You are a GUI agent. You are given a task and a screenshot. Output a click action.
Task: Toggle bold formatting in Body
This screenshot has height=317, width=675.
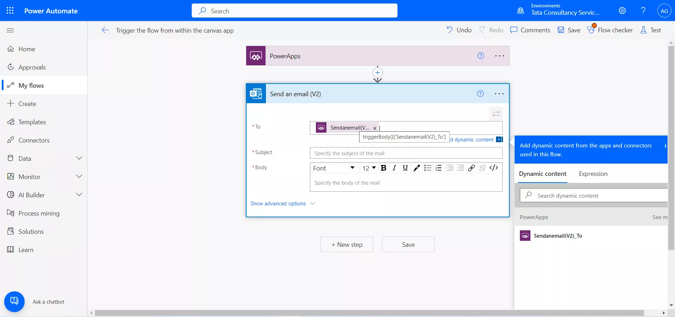click(384, 168)
